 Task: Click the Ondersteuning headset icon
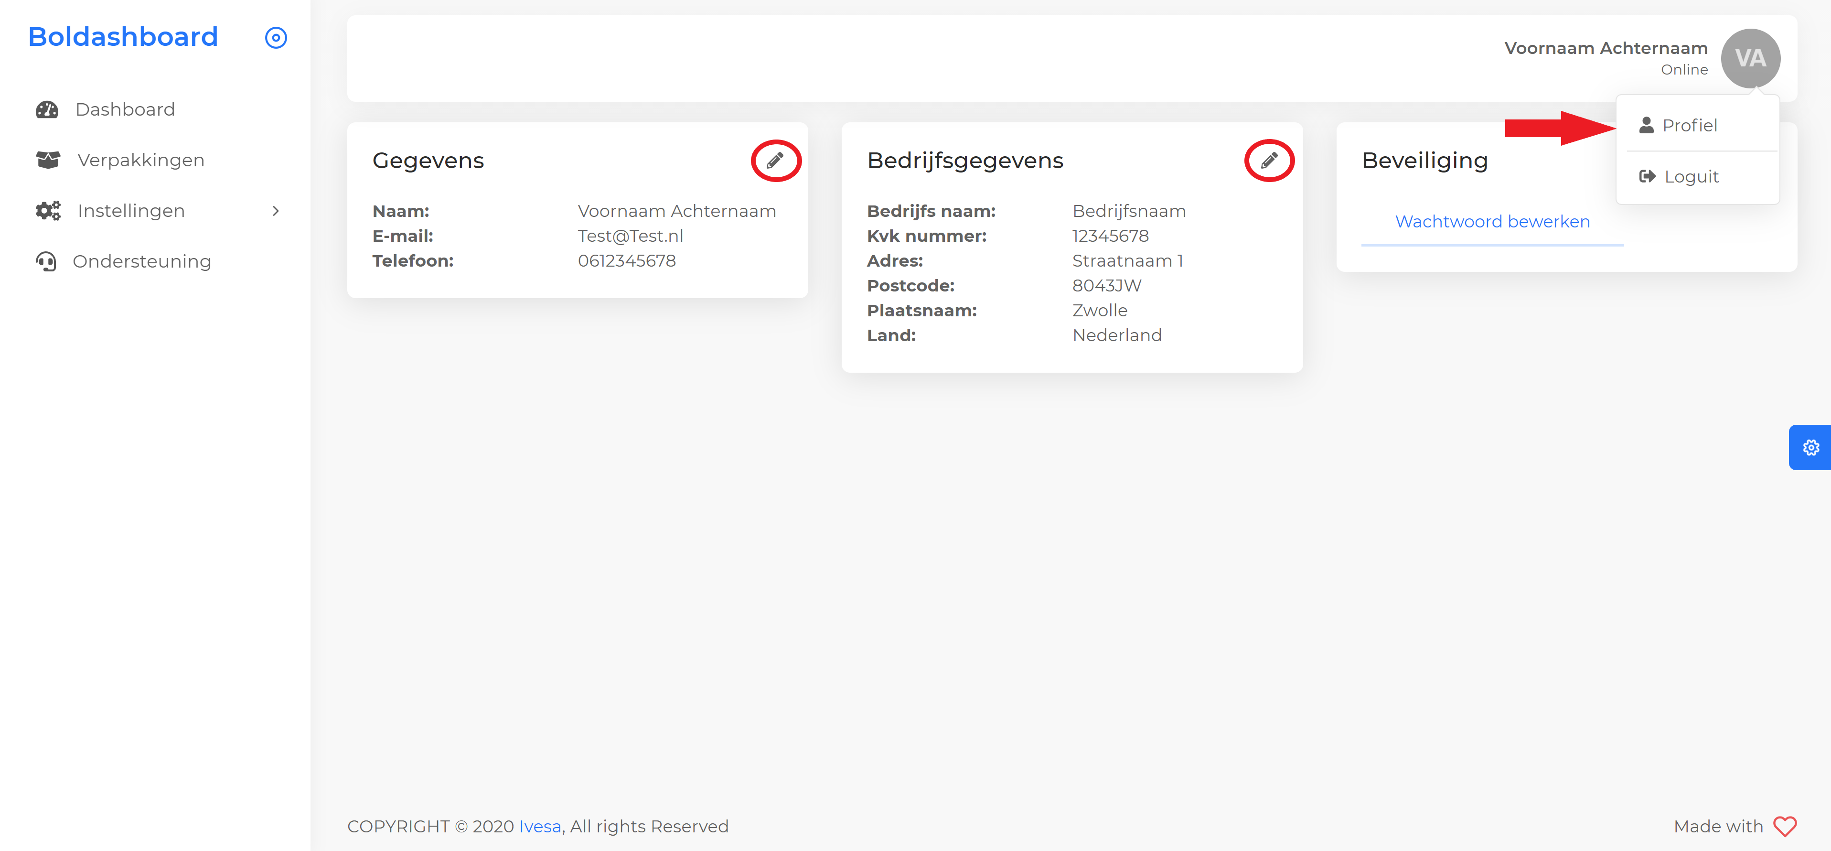click(x=46, y=262)
